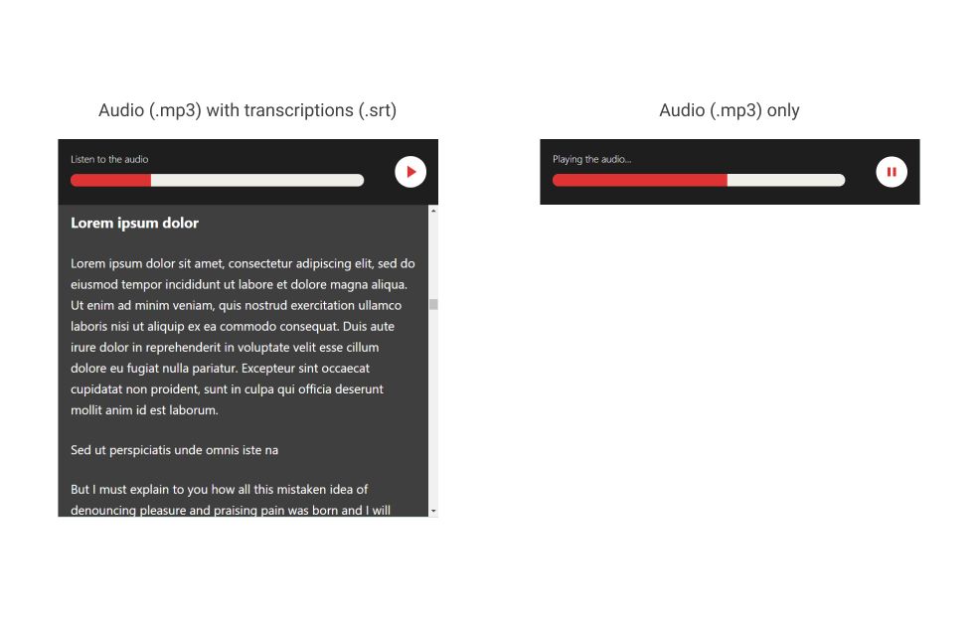
Task: Click the red played portion of the left progress bar
Action: 110,180
